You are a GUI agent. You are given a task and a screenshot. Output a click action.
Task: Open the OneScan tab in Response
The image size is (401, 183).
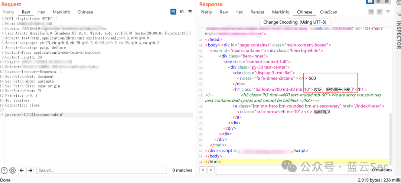329,12
